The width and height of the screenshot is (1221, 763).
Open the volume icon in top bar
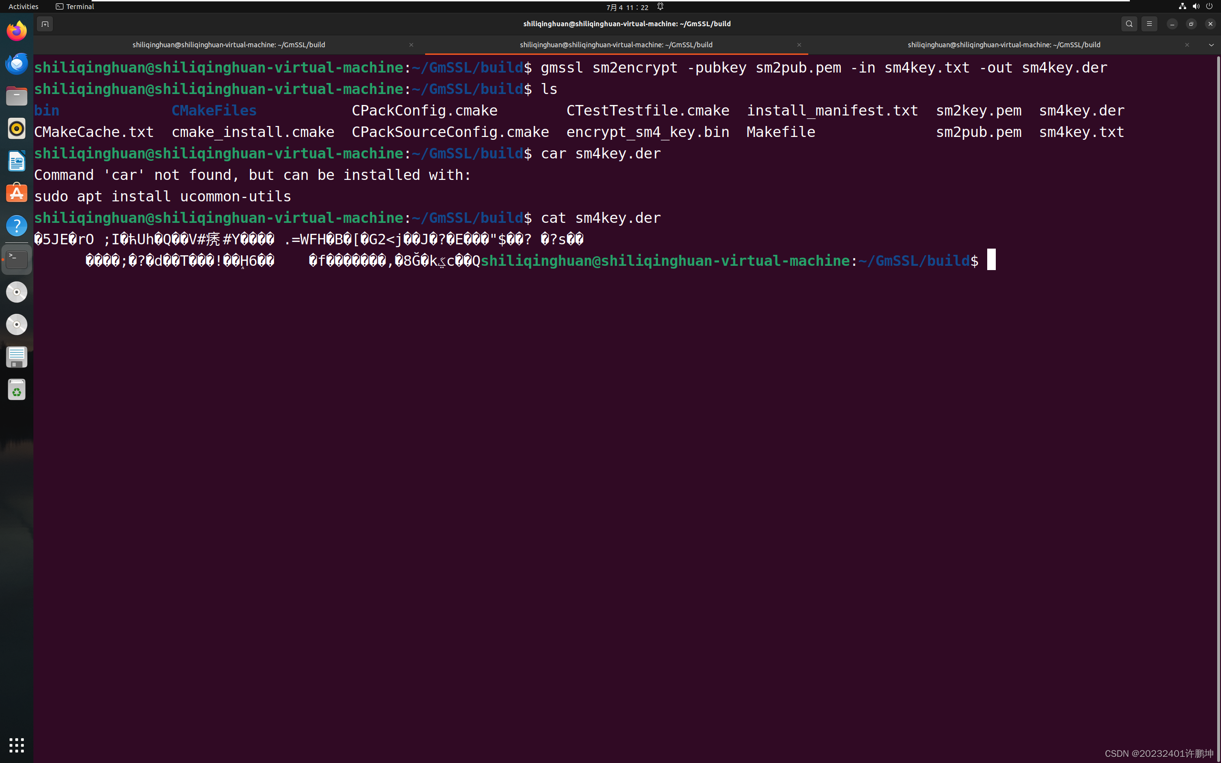1196,7
